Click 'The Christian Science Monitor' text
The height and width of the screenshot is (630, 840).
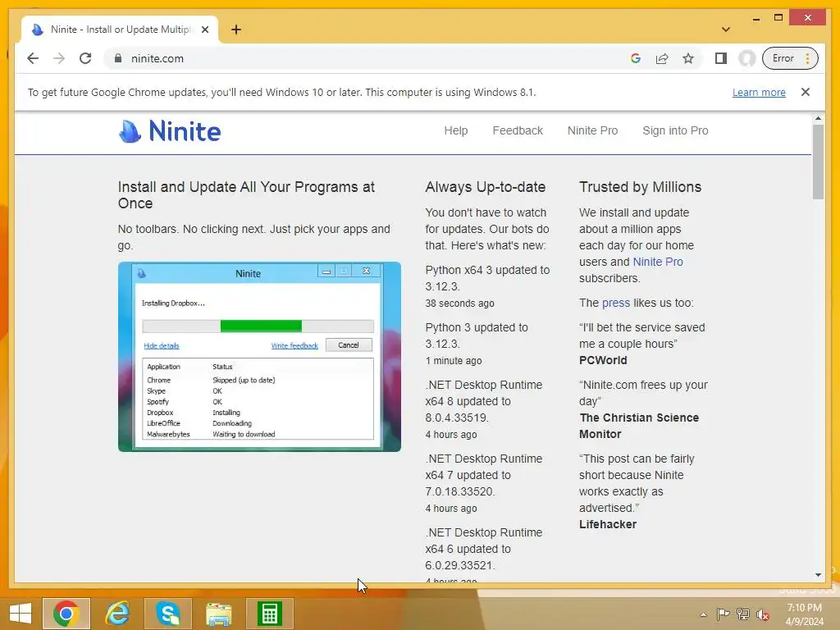pyautogui.click(x=638, y=426)
